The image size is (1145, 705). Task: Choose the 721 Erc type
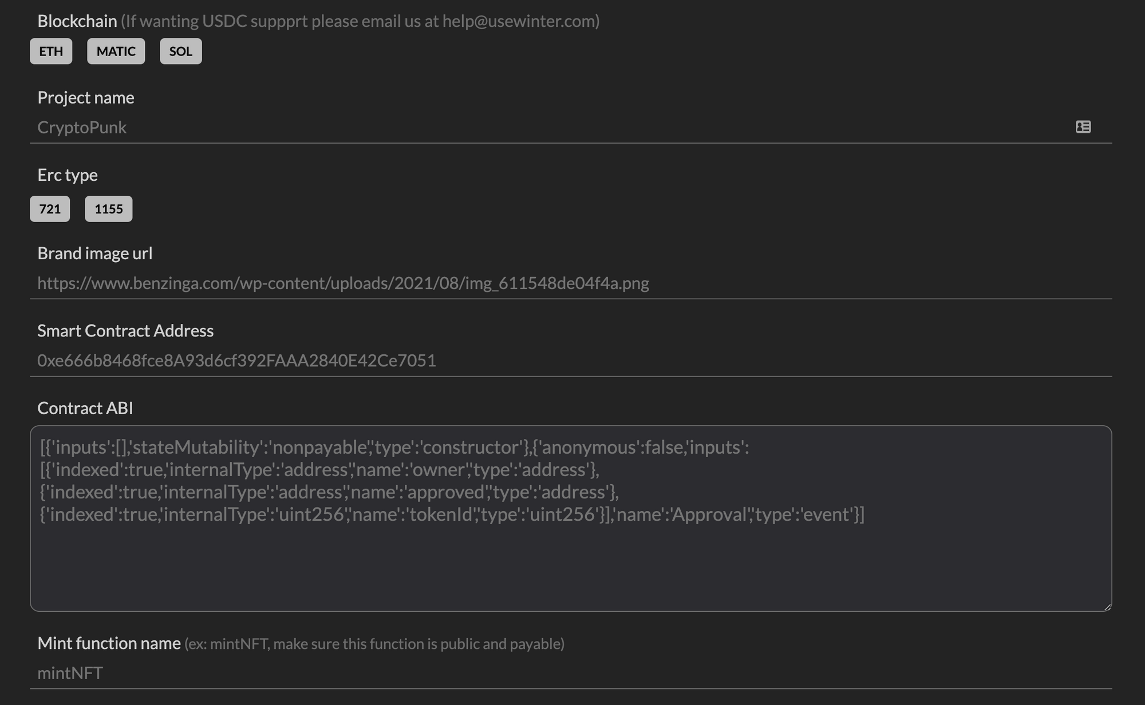[50, 209]
